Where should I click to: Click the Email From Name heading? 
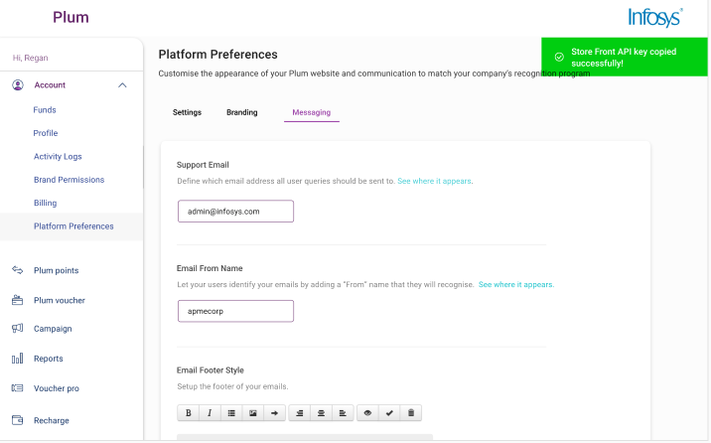[x=210, y=268]
